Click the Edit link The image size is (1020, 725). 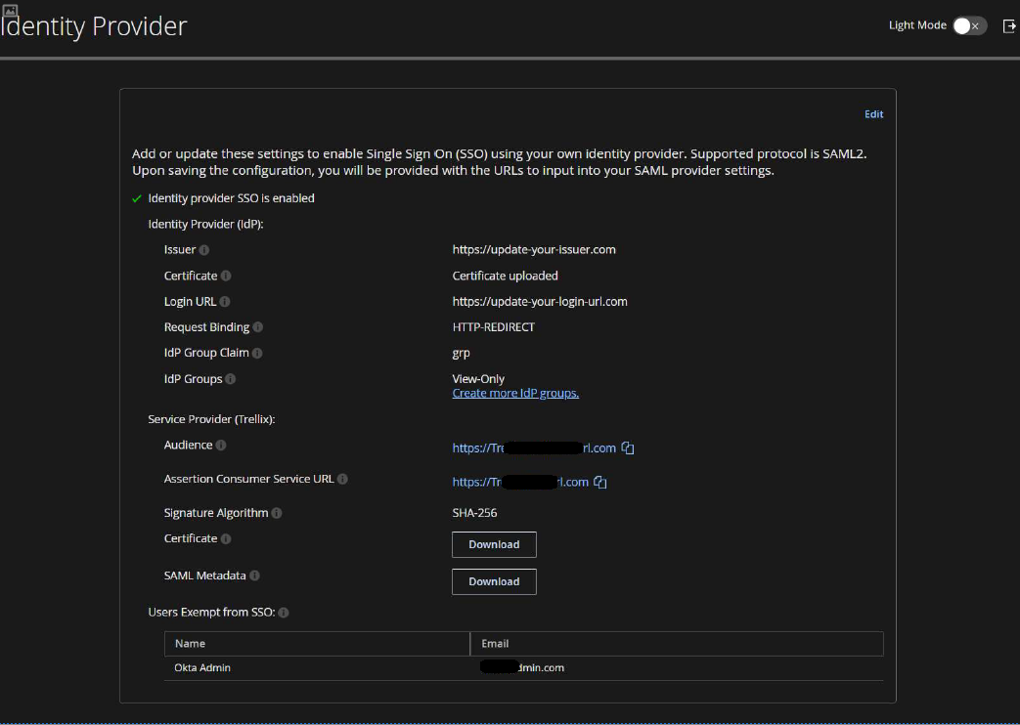pyautogui.click(x=873, y=114)
